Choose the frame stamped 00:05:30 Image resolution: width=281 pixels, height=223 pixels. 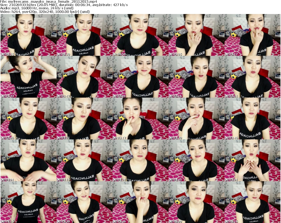click(x=85, y=202)
